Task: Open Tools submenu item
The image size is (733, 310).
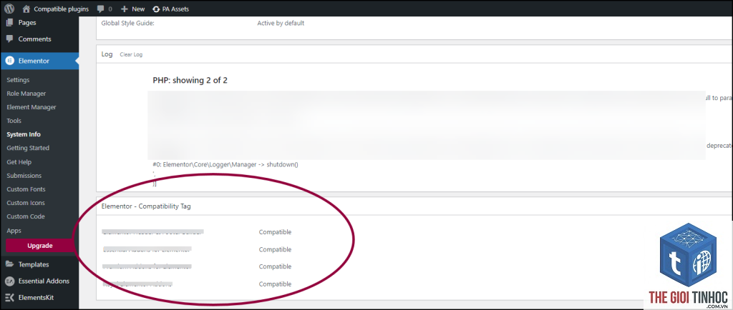Action: coord(14,121)
